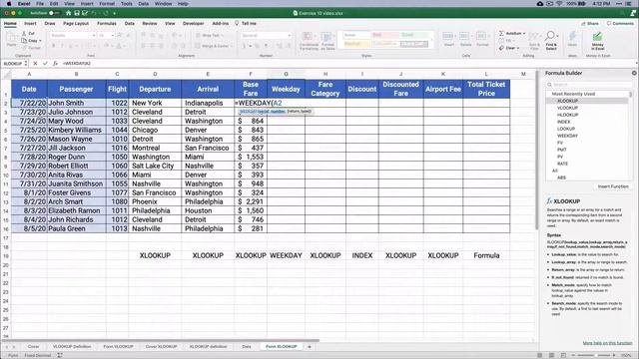
Task: Click Format as Table
Action: pyautogui.click(x=327, y=41)
